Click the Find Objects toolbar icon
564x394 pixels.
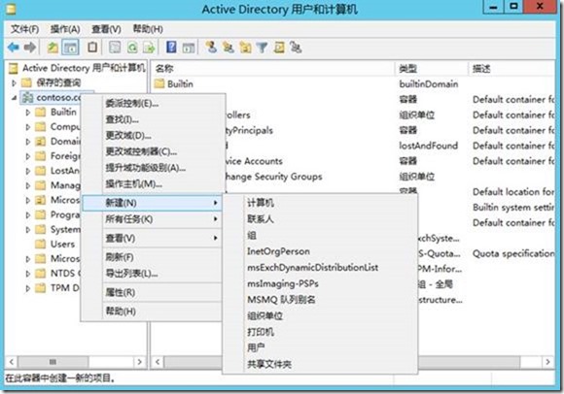(279, 48)
